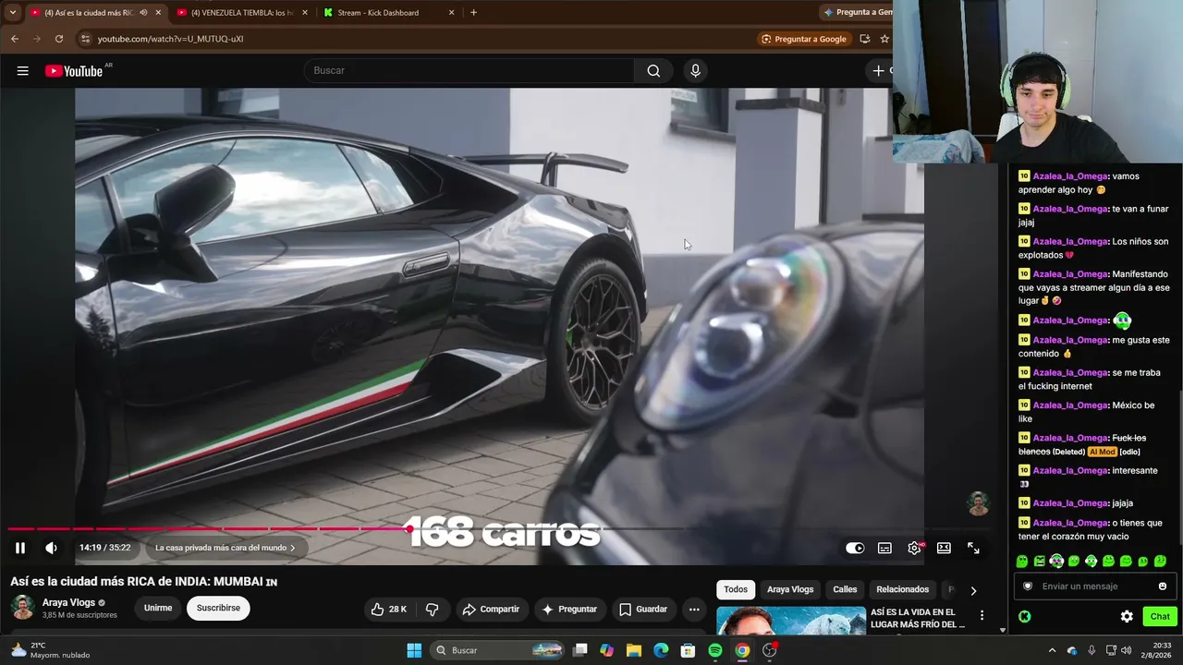Select the Araya Vlogs filter chip

(790, 589)
